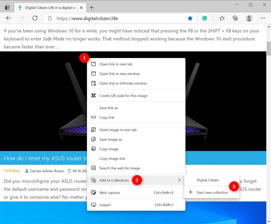Choose Start new collection
The image size is (271, 224).
pos(212,192)
